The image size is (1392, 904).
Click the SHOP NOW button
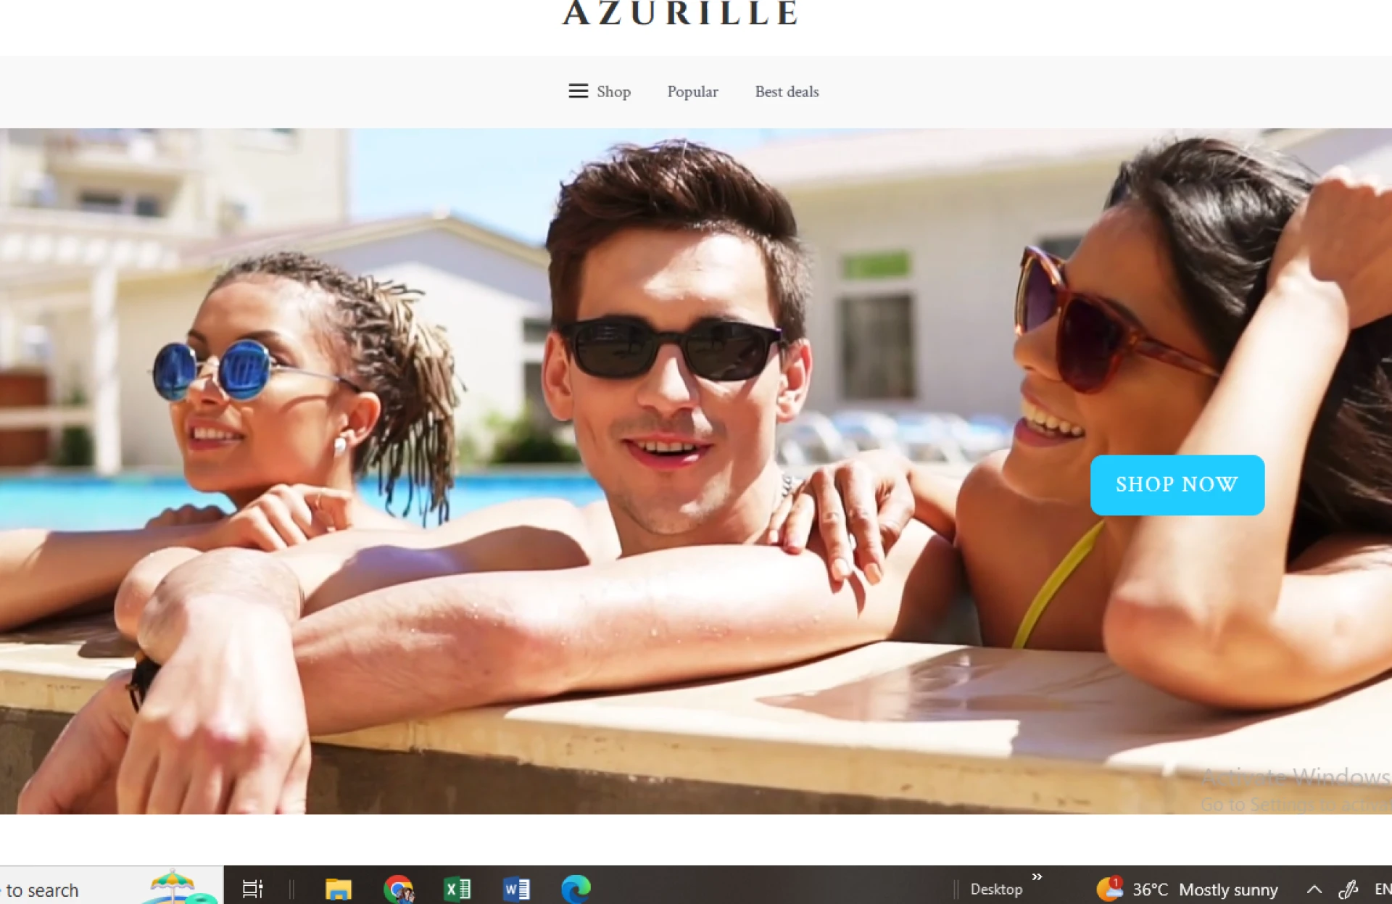coord(1177,485)
